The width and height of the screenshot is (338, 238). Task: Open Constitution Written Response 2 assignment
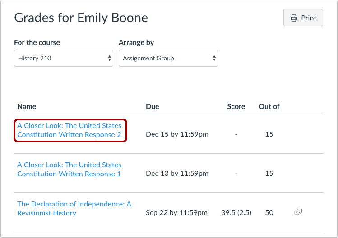[69, 130]
